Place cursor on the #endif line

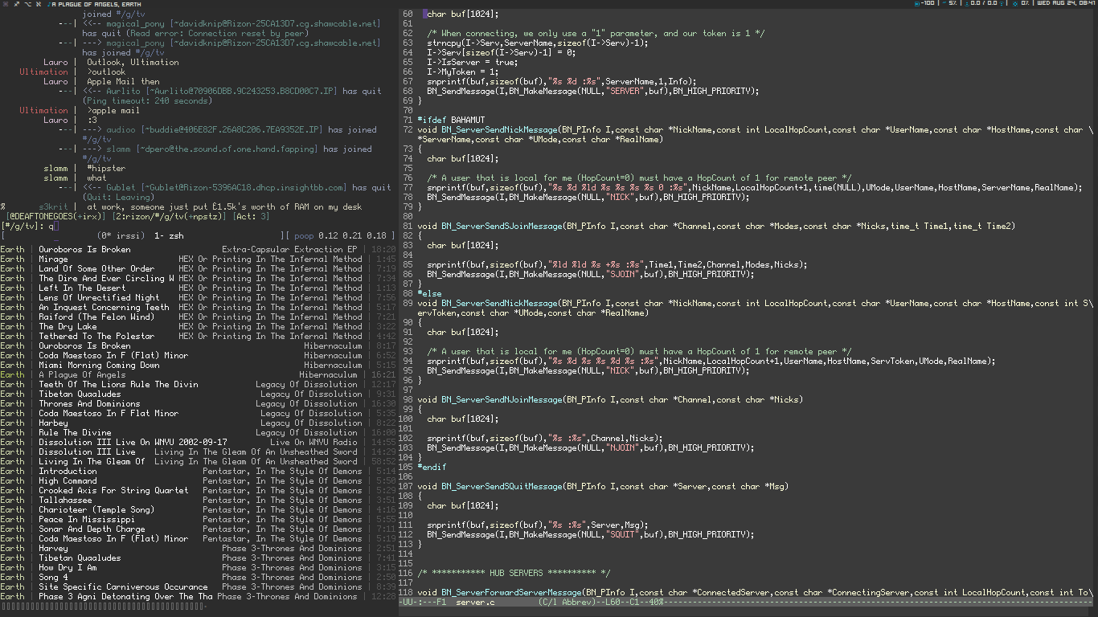pyautogui.click(x=432, y=468)
